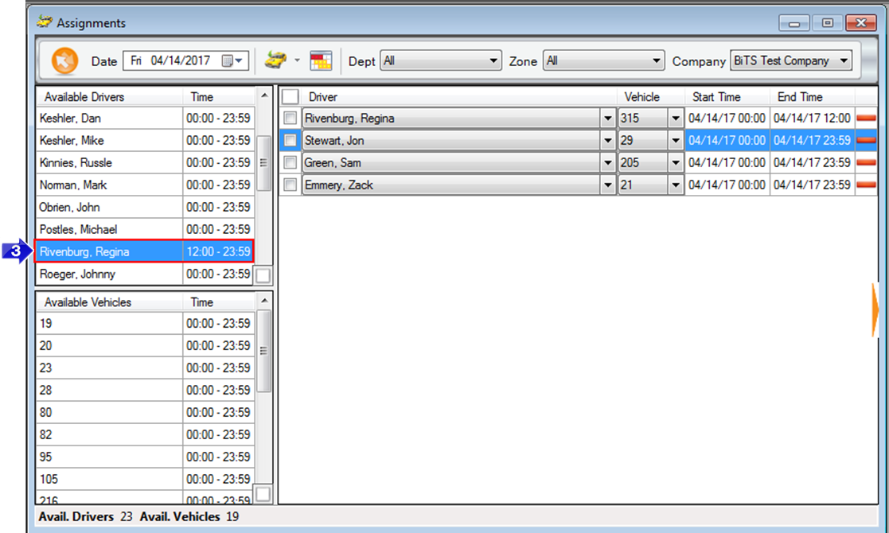Close the Assignments window
The width and height of the screenshot is (889, 533).
860,22
